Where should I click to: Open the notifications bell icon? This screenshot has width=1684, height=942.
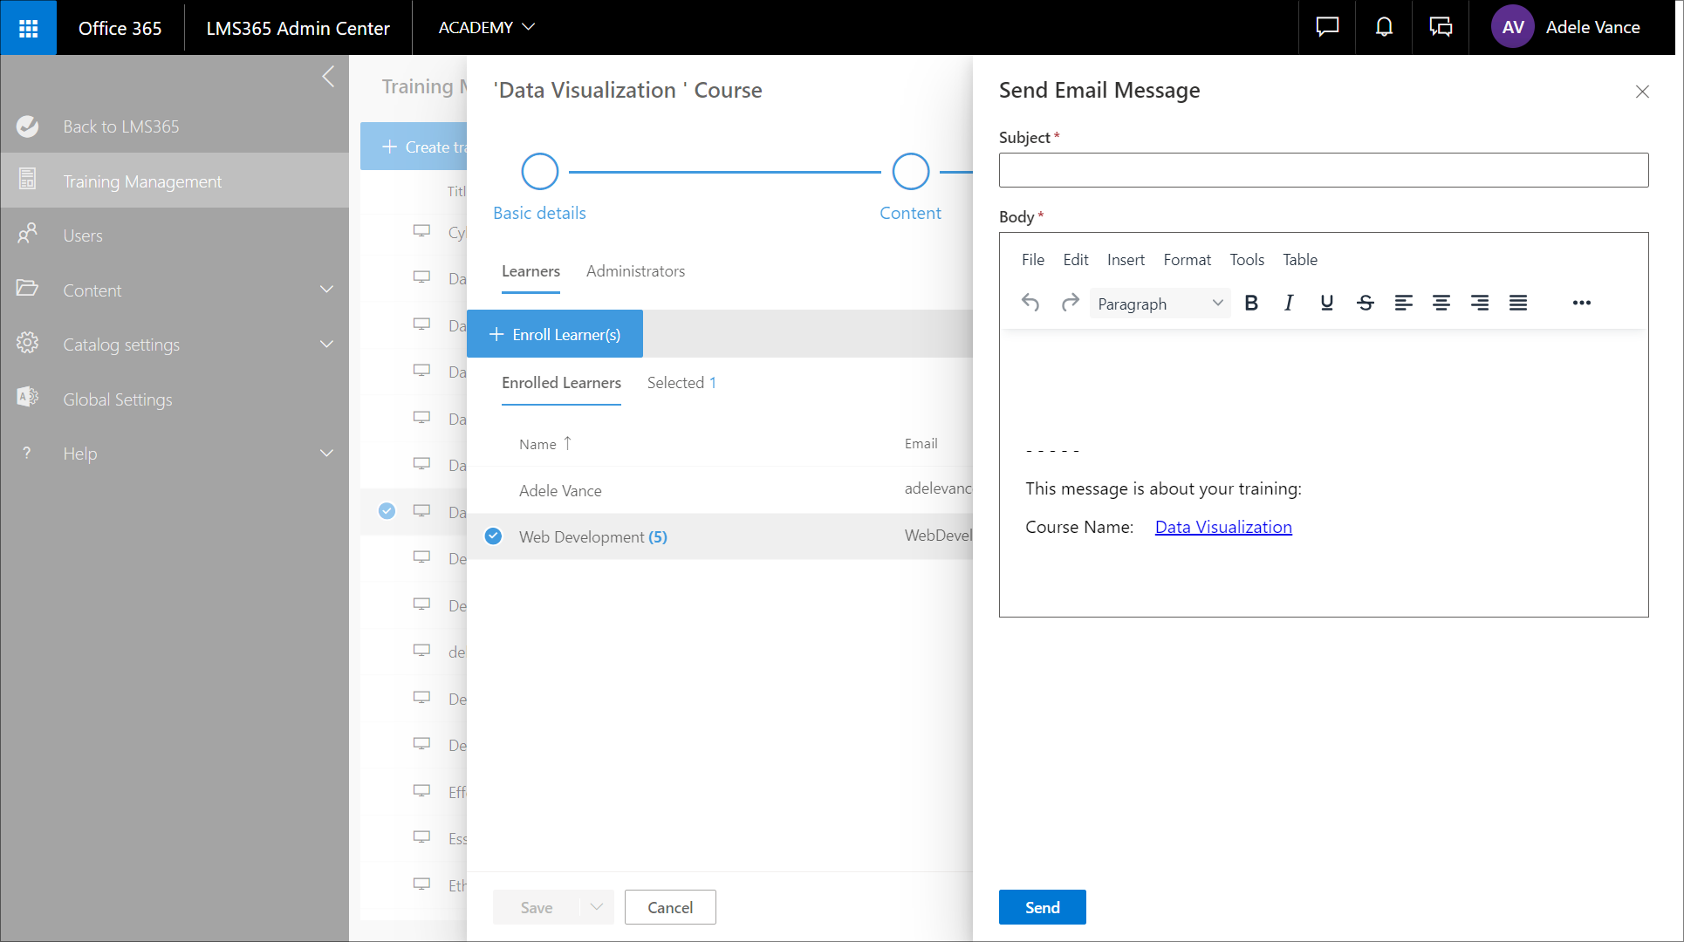[x=1384, y=27]
